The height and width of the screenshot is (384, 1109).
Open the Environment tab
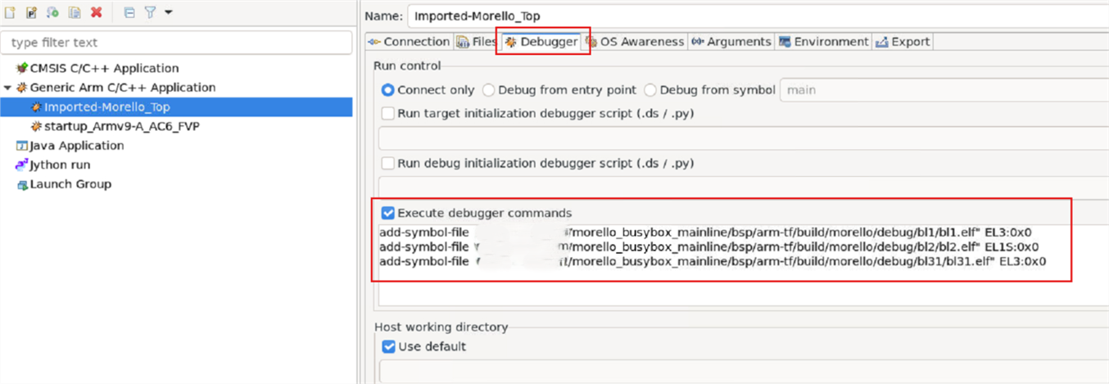click(823, 42)
